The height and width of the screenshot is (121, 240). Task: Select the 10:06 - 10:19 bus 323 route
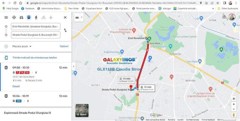[36, 98]
